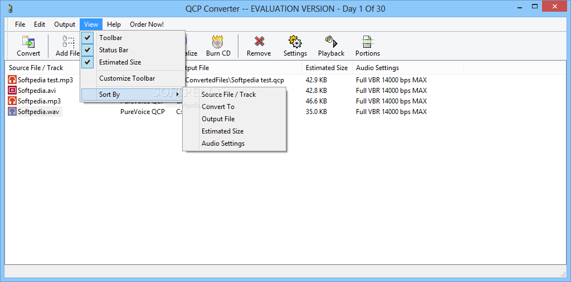Click the Estimated Size column header
571x282 pixels.
coord(327,68)
